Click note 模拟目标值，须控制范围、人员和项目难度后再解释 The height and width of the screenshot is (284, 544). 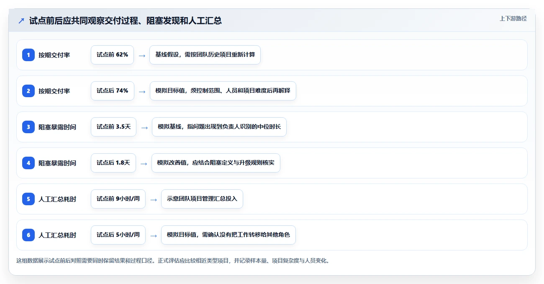point(223,91)
